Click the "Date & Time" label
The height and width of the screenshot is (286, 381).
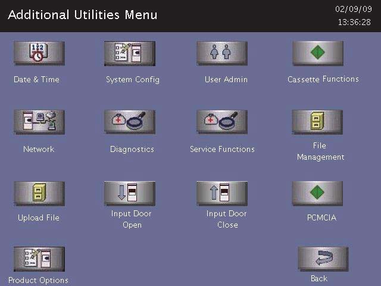37,79
